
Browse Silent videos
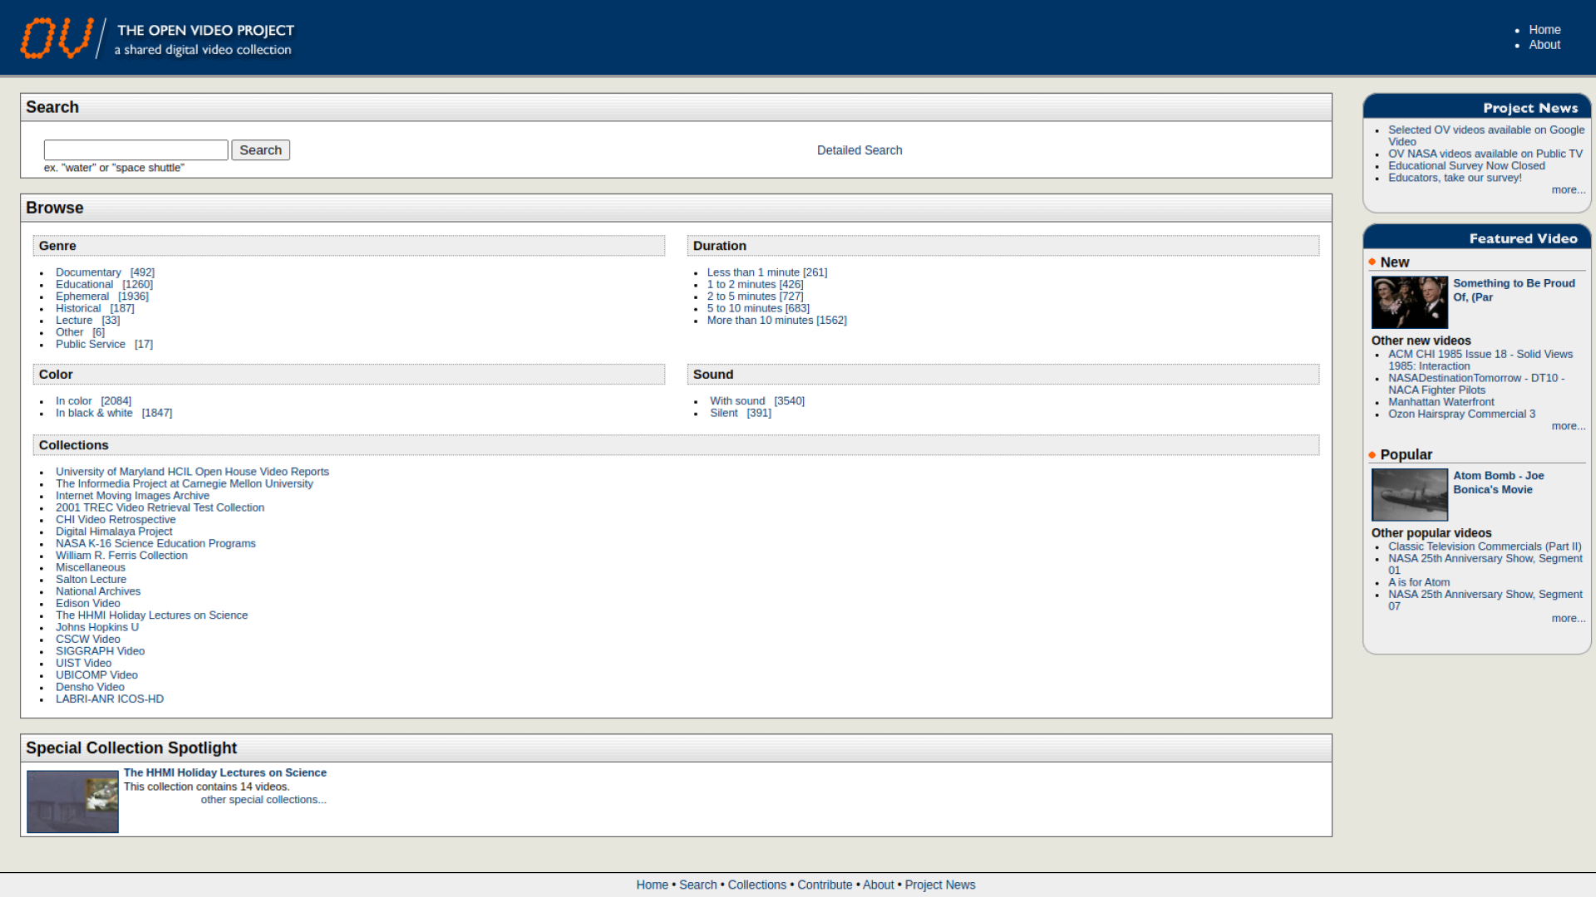pyautogui.click(x=723, y=413)
